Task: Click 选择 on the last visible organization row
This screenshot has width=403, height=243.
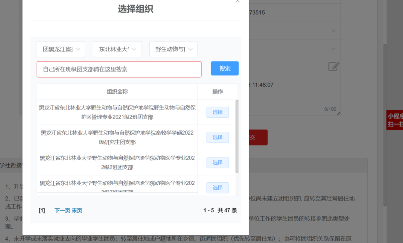Action: (217, 187)
